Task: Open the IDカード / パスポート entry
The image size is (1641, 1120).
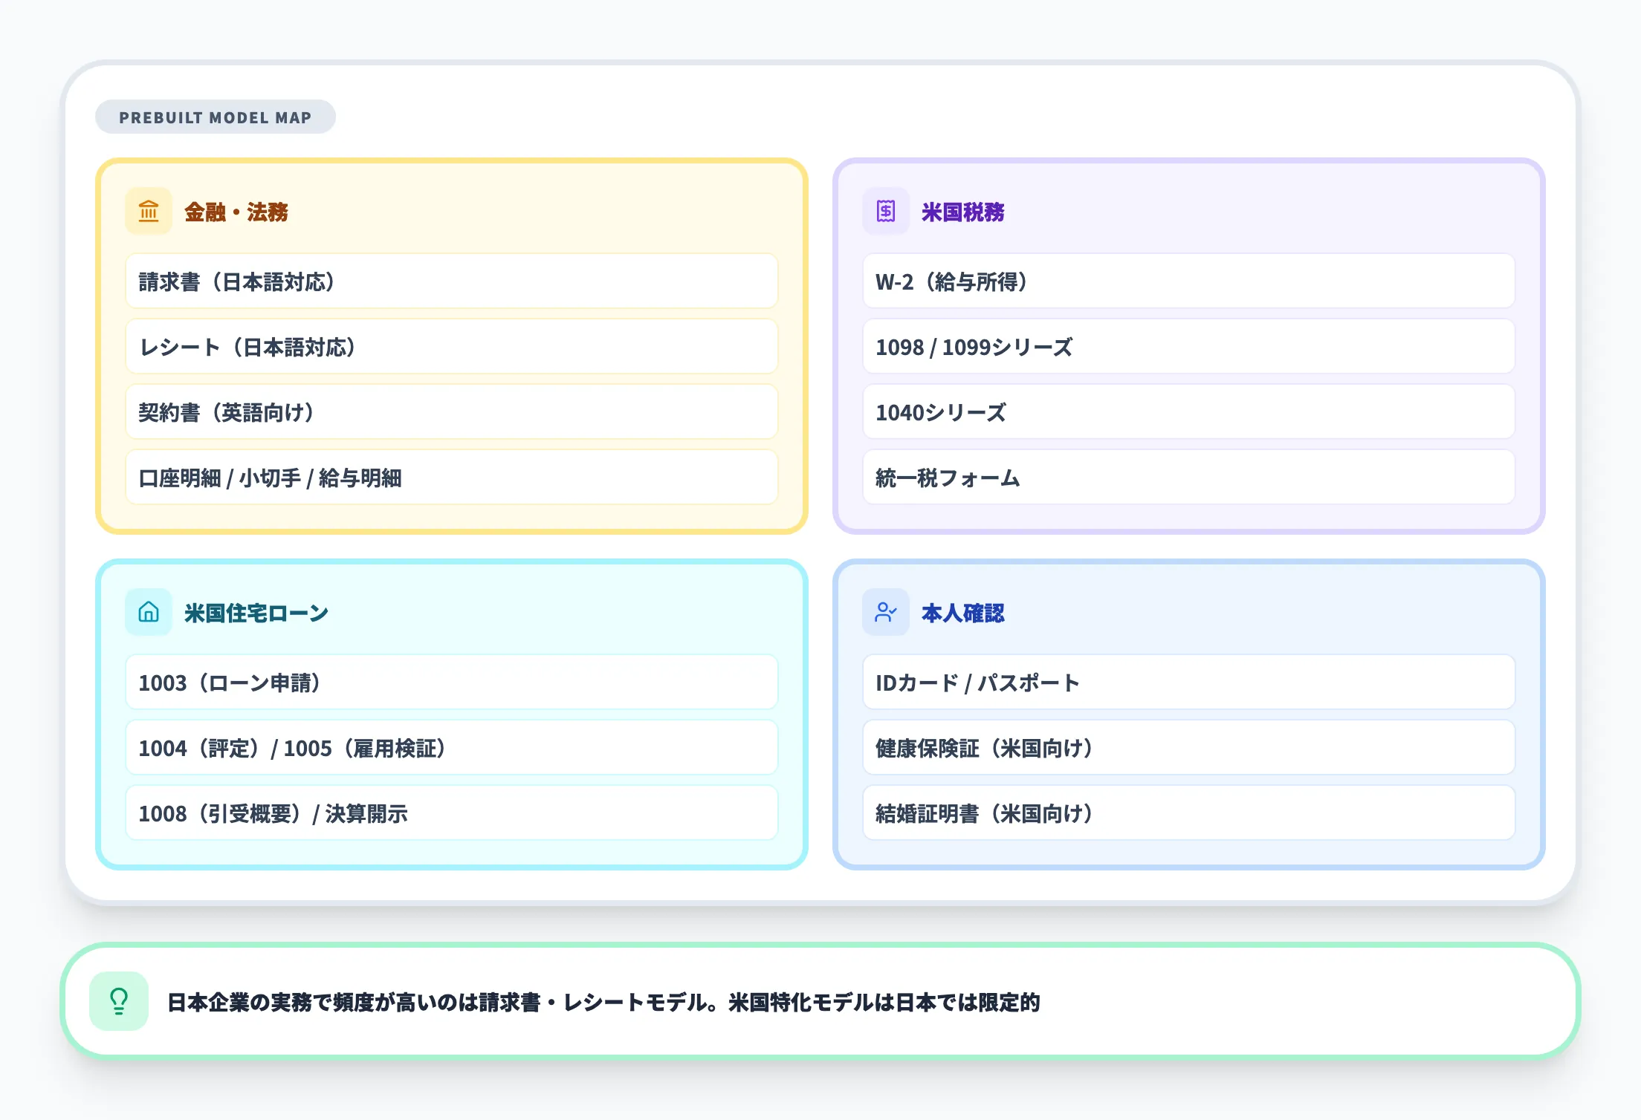Action: click(x=1188, y=683)
